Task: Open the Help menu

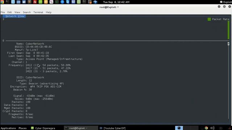Action: (49, 12)
